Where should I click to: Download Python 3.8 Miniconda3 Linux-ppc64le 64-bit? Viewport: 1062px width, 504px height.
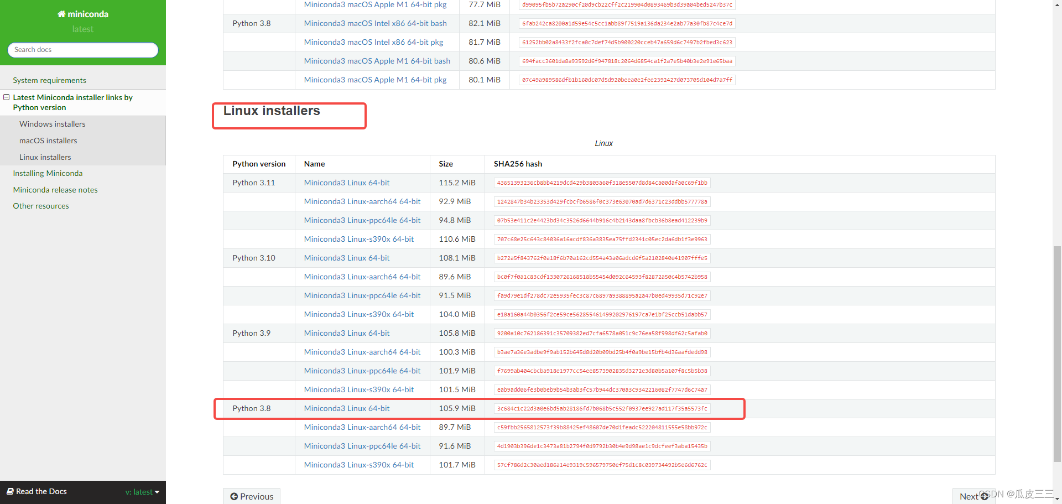point(362,446)
